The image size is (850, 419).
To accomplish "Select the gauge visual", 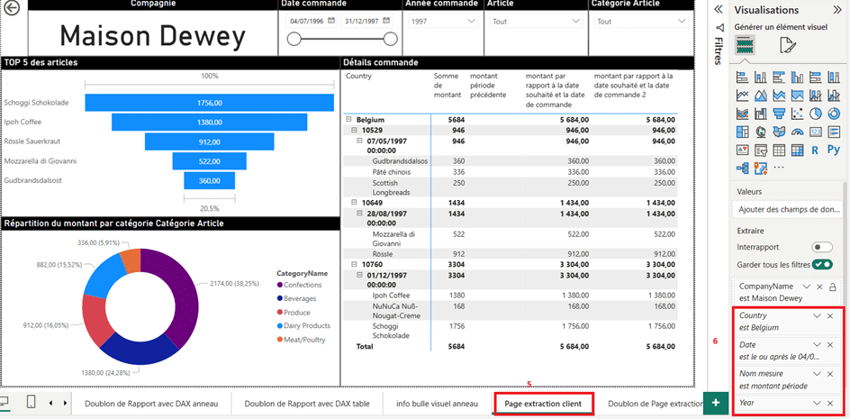I will (798, 132).
